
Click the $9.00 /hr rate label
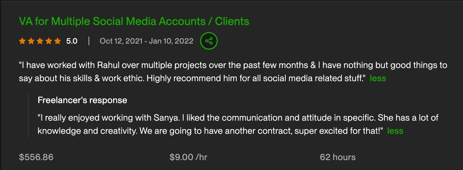(188, 157)
